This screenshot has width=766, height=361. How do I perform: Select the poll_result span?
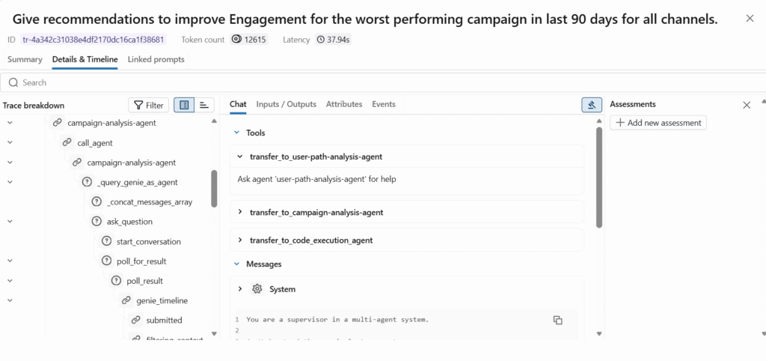(x=144, y=281)
